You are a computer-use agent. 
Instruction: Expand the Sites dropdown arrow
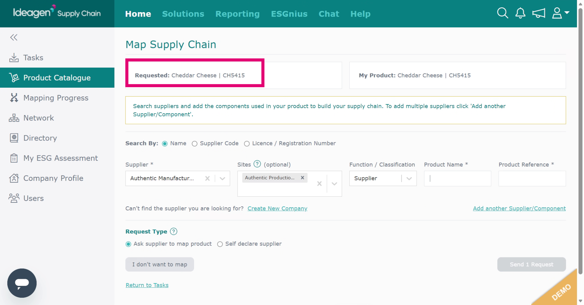coord(334,184)
